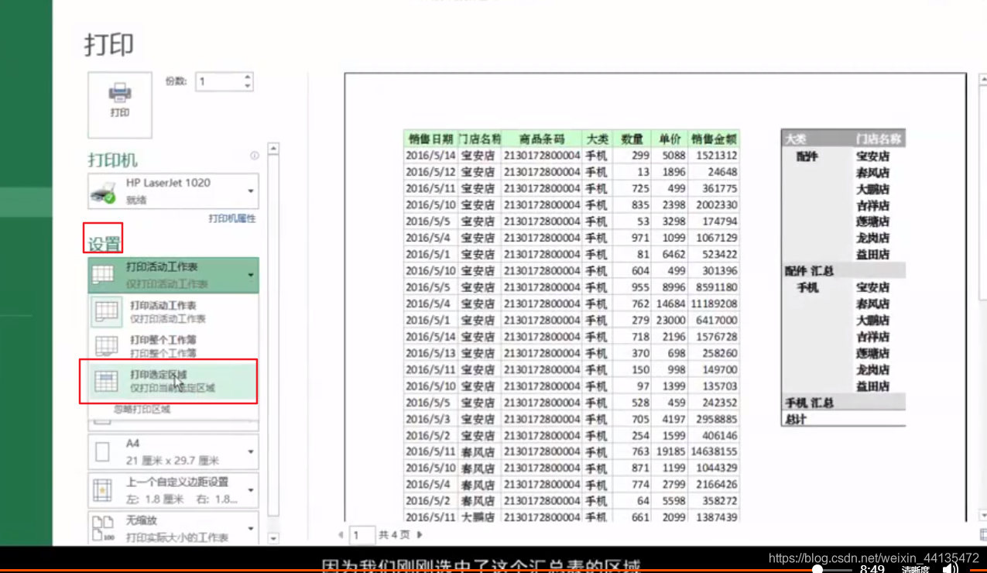987x573 pixels.
Task: Click the 手机 汇总 row in pivot preview
Action: tap(843, 403)
